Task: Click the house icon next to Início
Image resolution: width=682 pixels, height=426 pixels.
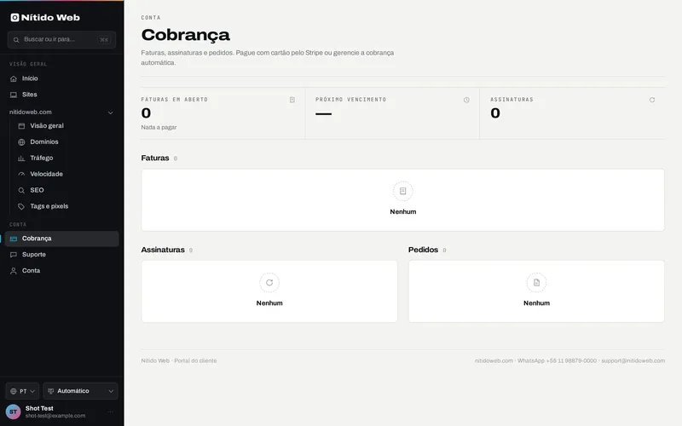Action: tap(14, 78)
